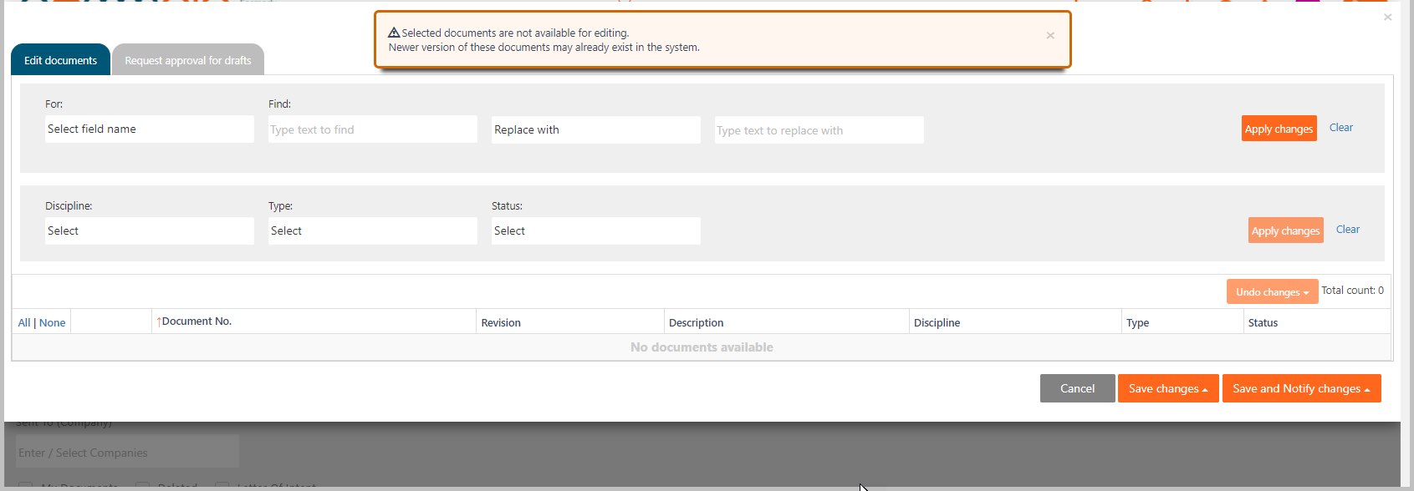Screen dimensions: 1414x491
Task: Dismiss the warning alert with its X
Action: click(1050, 35)
